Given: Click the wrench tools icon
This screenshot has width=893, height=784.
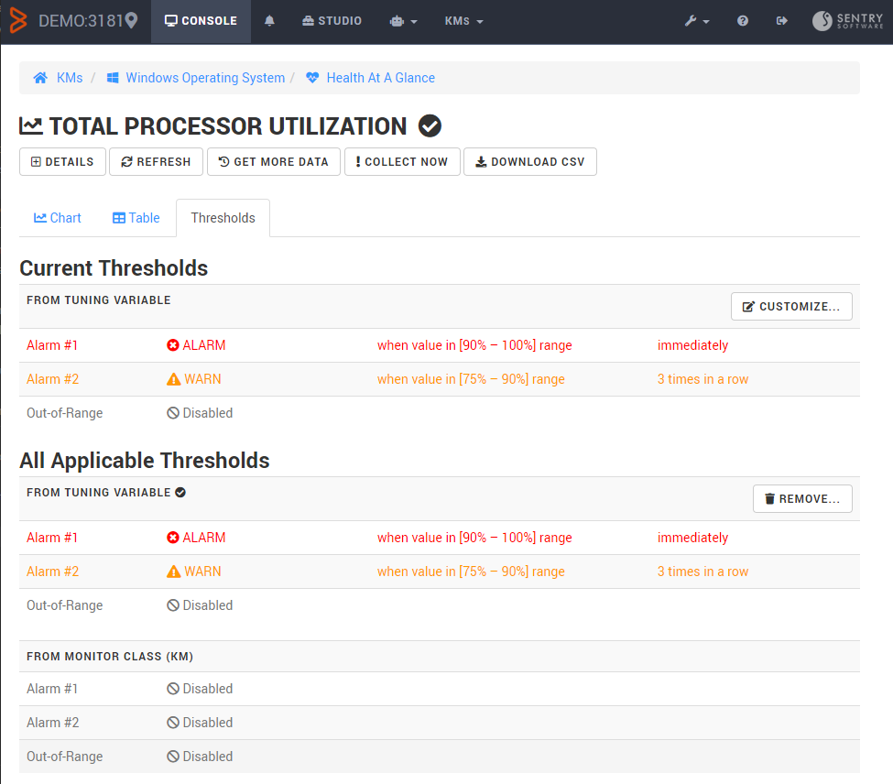Looking at the screenshot, I should (x=692, y=20).
